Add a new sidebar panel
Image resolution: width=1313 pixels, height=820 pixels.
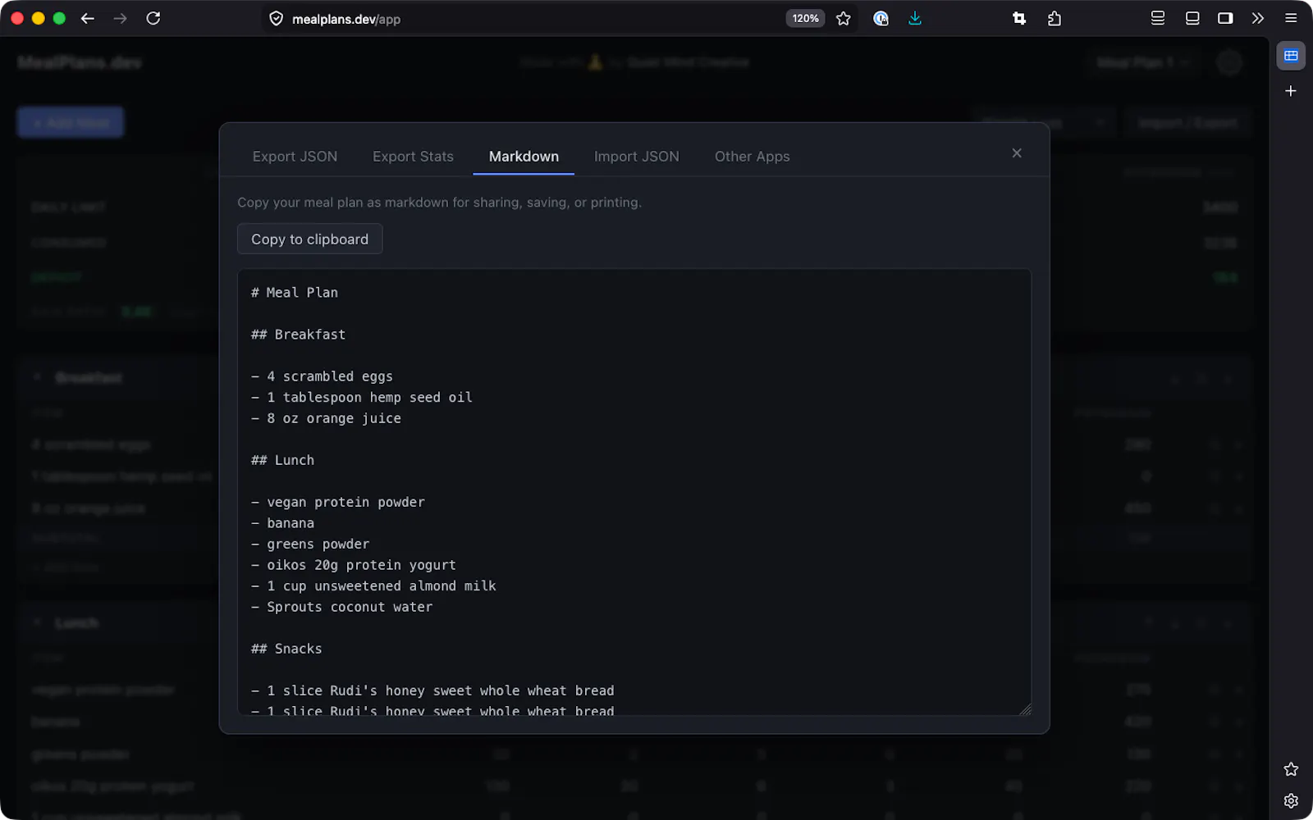tap(1291, 91)
